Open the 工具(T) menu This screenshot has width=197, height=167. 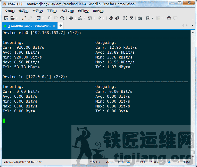52,11
